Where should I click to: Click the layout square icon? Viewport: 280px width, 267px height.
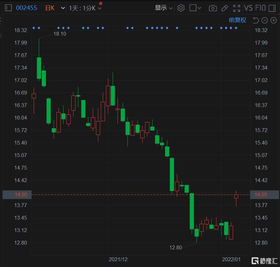click(x=193, y=8)
